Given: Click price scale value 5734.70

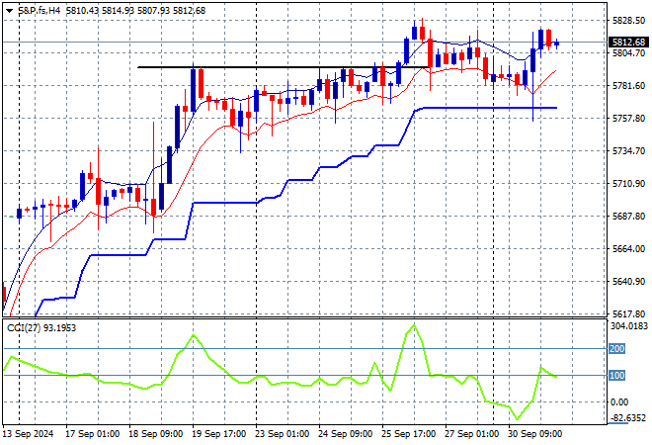Looking at the screenshot, I should click(x=628, y=150).
